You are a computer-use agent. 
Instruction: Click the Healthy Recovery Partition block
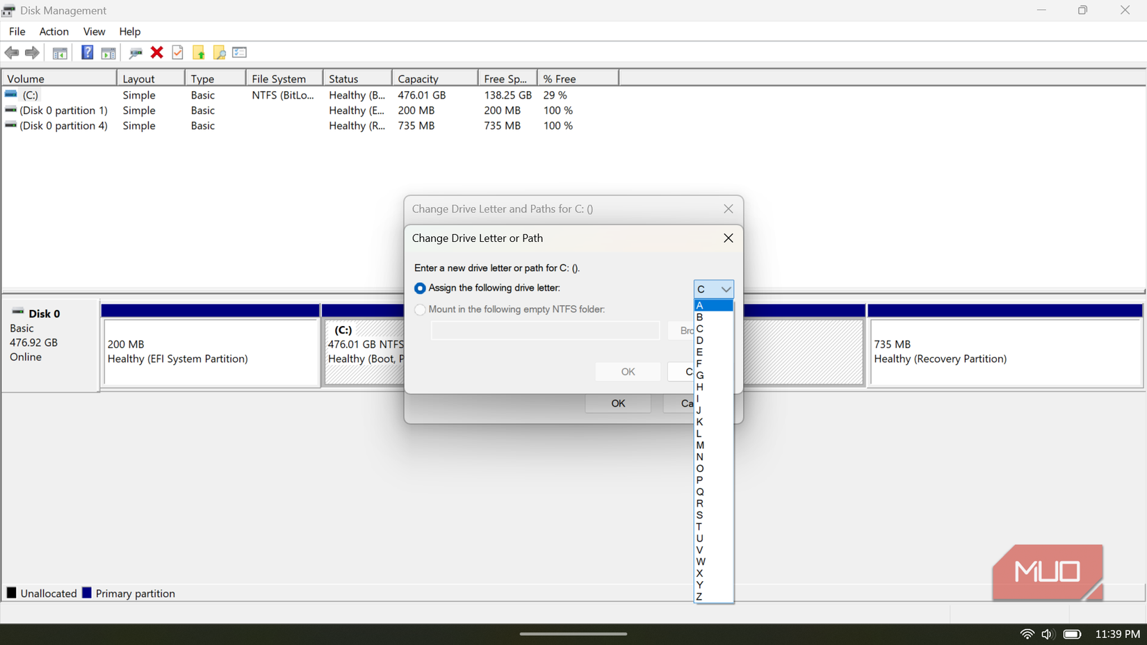click(1004, 351)
